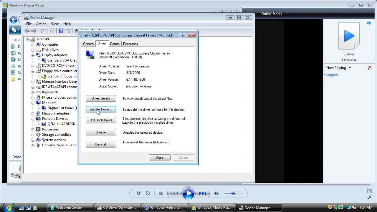The width and height of the screenshot is (377, 212).
Task: Expand the Processors node
Action: point(33,129)
